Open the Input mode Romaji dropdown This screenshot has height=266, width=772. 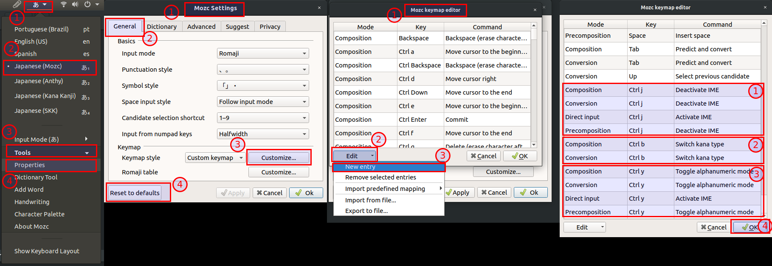click(x=262, y=53)
